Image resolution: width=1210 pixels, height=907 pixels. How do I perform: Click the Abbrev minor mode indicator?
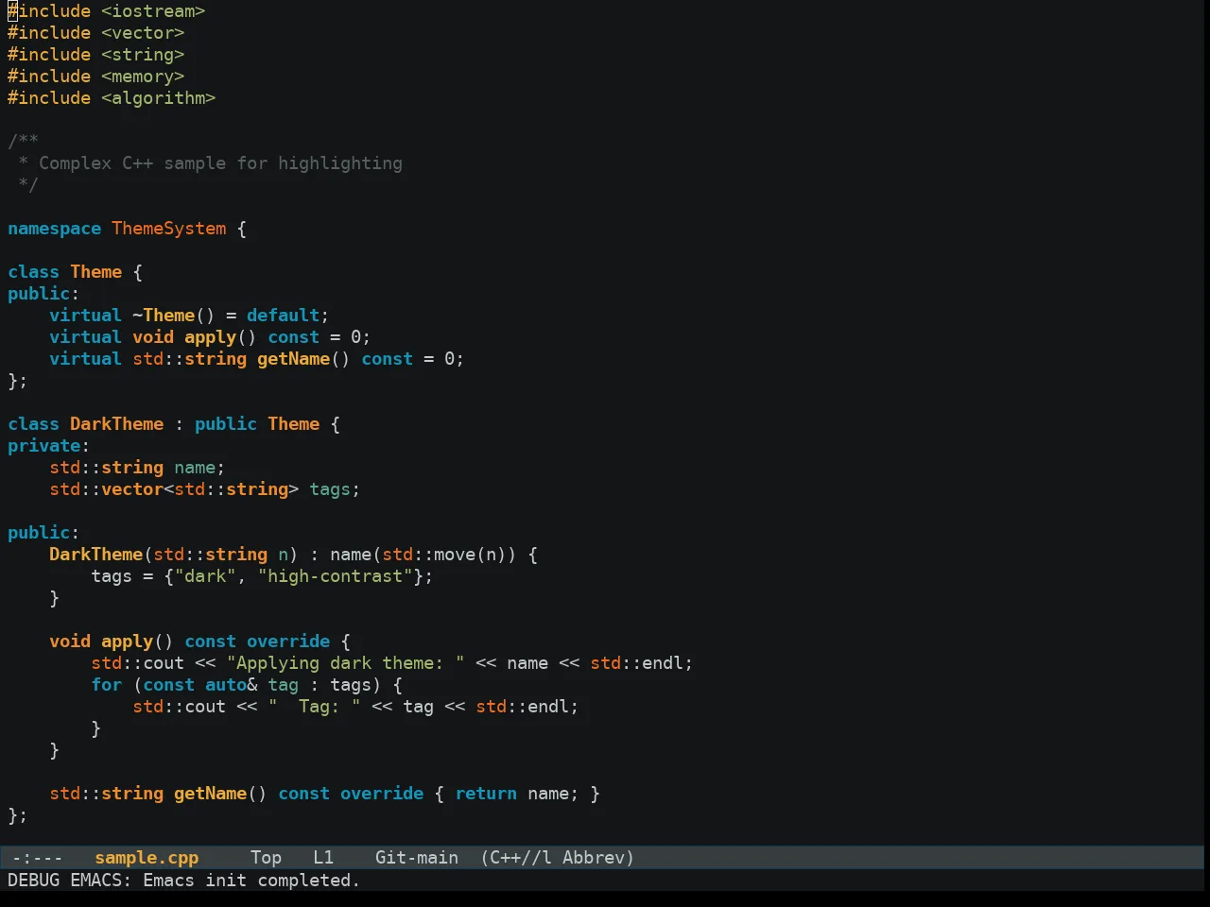(x=598, y=858)
